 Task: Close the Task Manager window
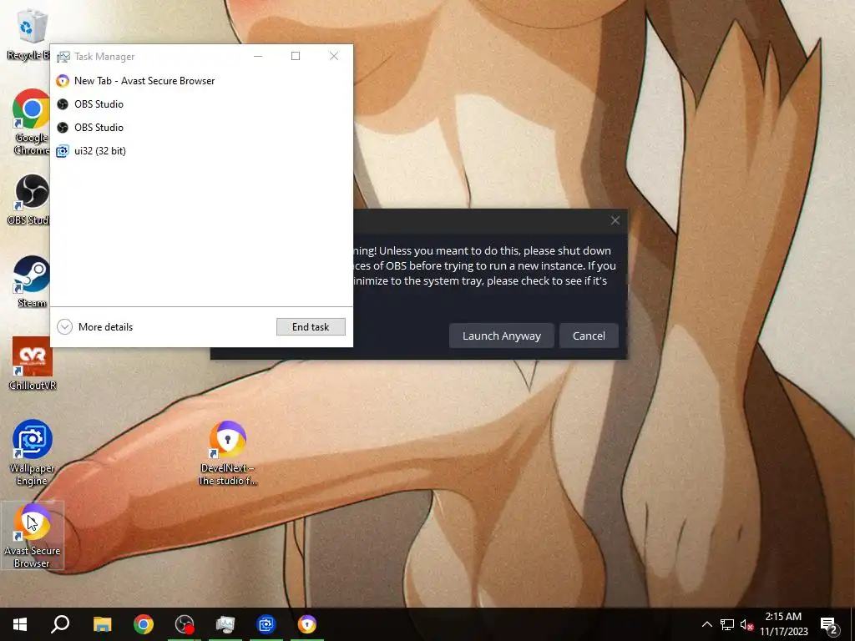tap(334, 56)
